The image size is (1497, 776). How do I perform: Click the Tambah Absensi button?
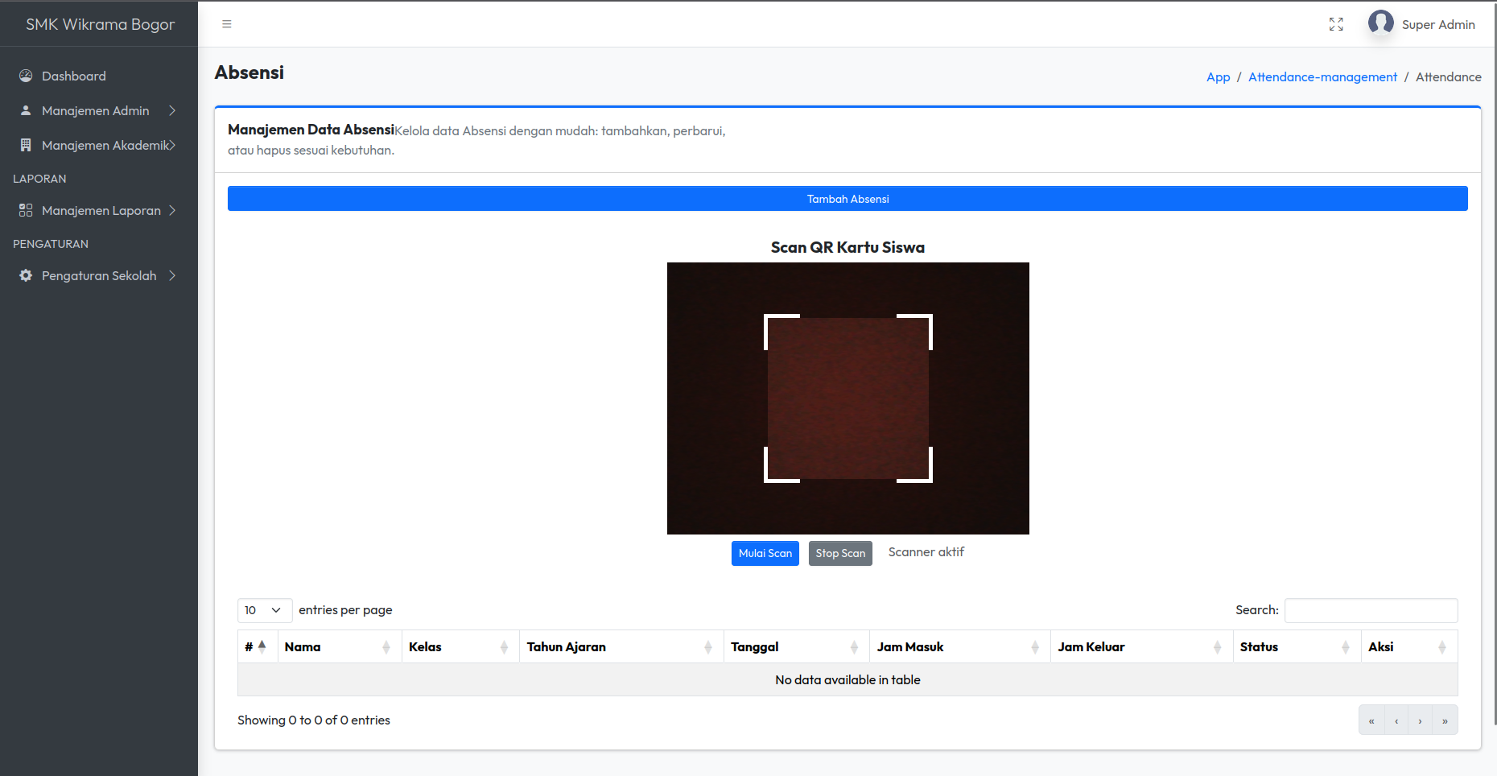pyautogui.click(x=847, y=199)
